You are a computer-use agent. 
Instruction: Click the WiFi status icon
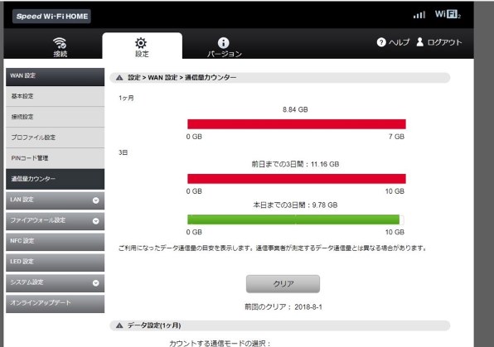[x=448, y=14]
